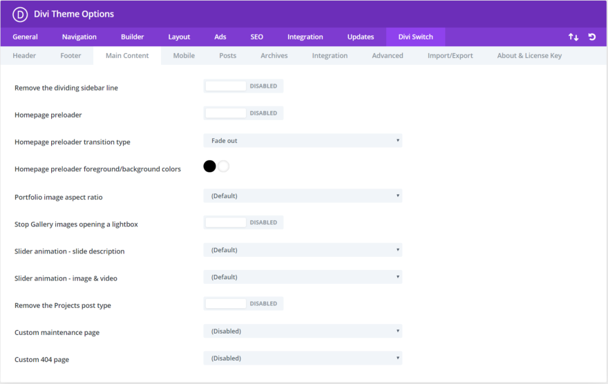Pick the white preloader background color
This screenshot has width=608, height=384.
[x=223, y=166]
